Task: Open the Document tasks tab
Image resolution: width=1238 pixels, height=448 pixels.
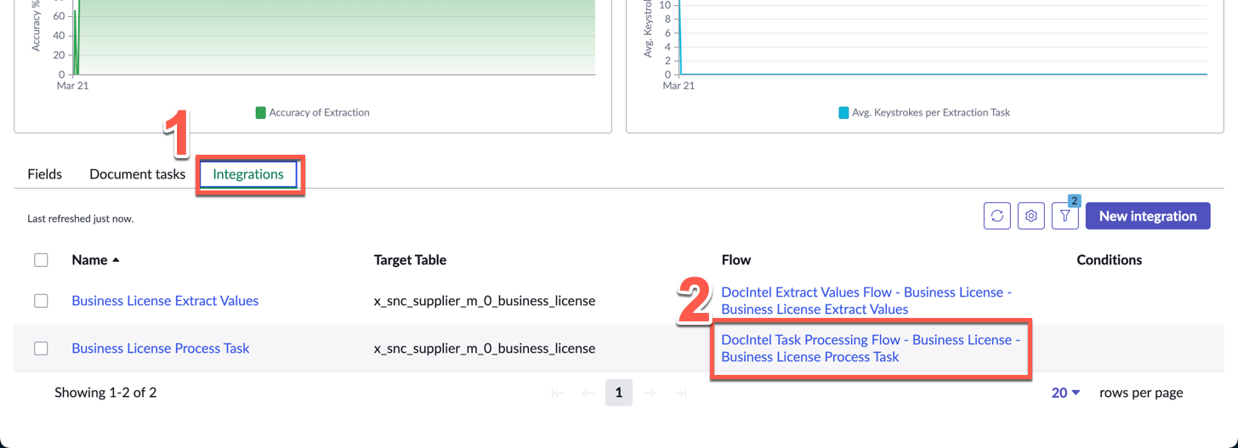Action: (x=137, y=174)
